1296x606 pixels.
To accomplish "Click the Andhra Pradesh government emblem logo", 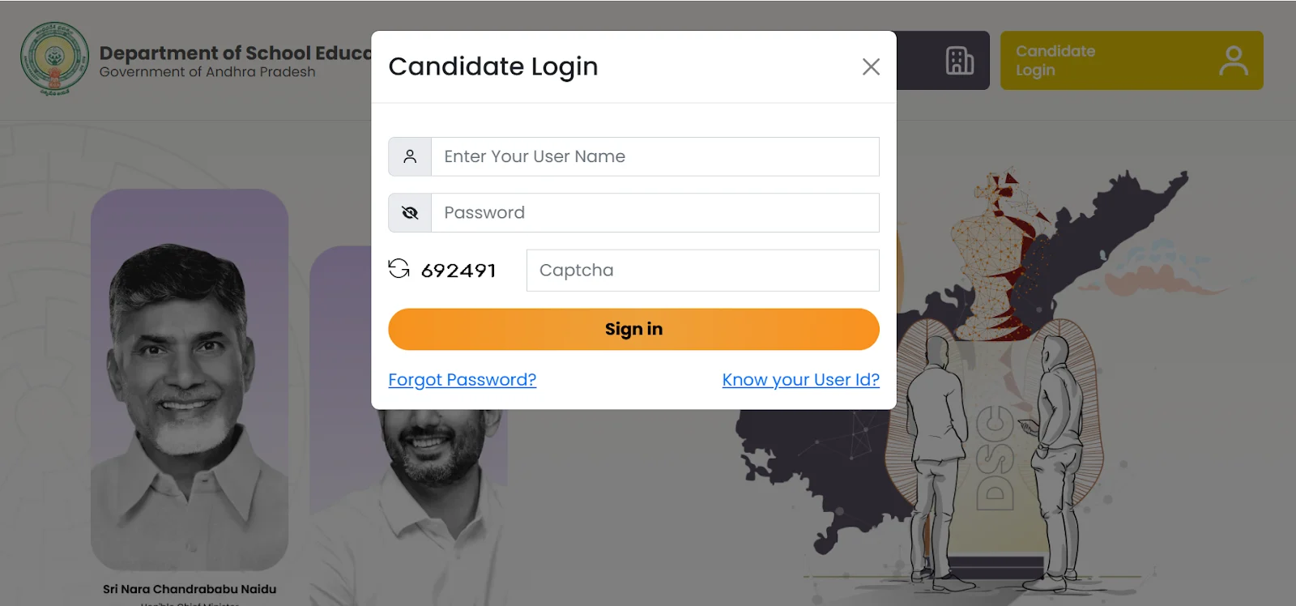I will pyautogui.click(x=55, y=58).
